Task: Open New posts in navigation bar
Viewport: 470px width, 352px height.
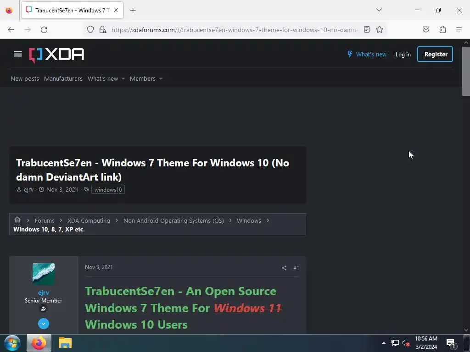Action: (25, 78)
